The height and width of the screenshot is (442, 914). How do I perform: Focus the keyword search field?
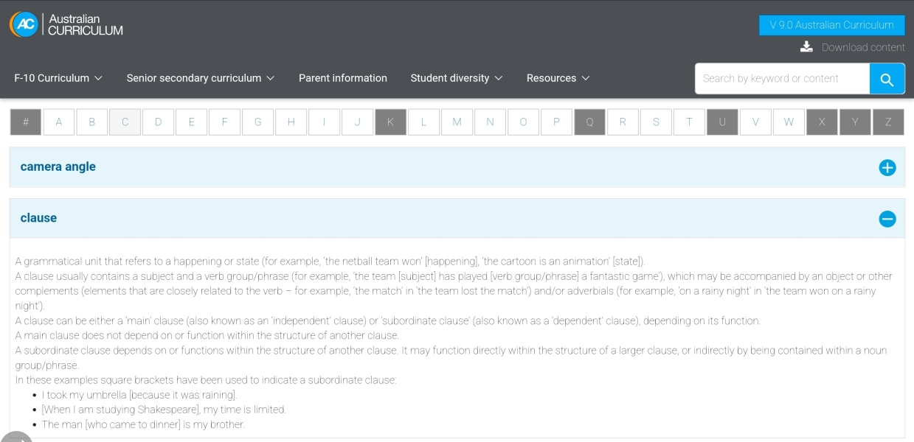click(x=782, y=79)
